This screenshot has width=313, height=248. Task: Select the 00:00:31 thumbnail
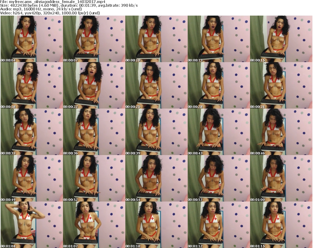(x=281, y=85)
